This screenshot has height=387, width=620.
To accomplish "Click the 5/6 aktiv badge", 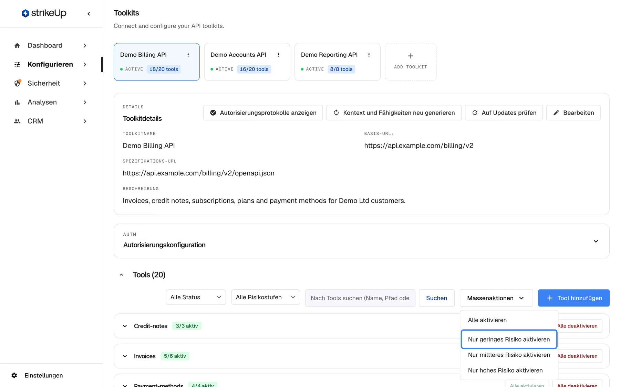I will coord(175,356).
